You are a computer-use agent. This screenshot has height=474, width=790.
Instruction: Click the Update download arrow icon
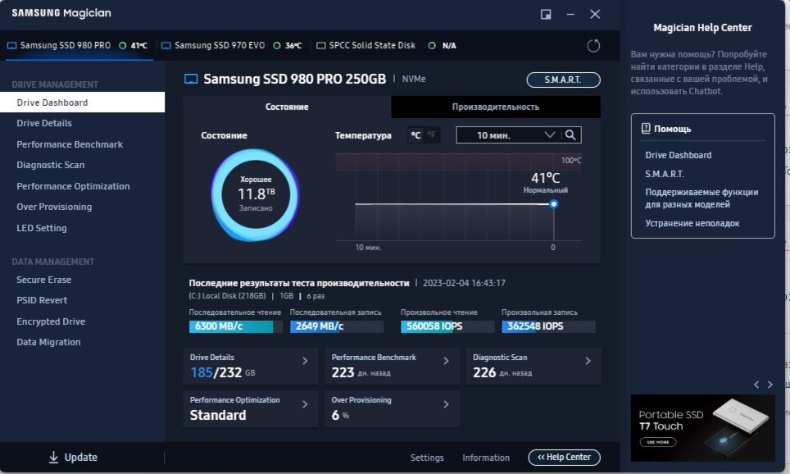point(53,457)
